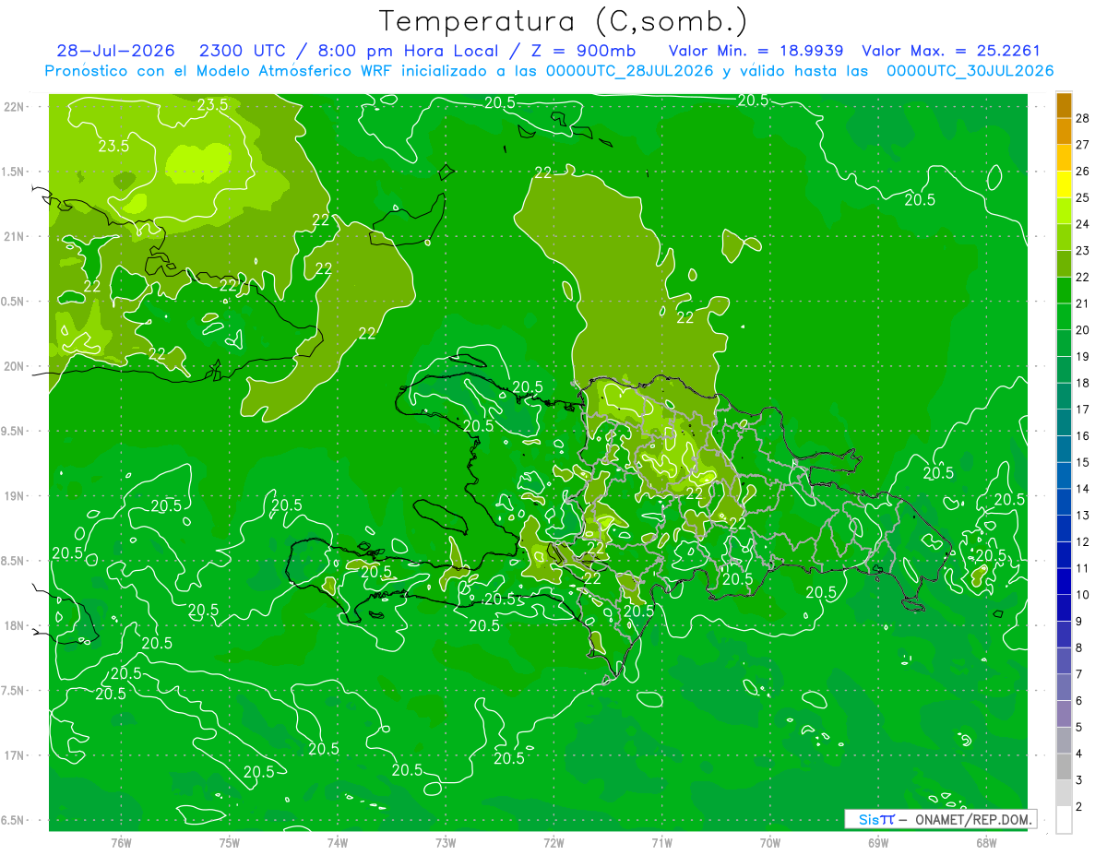Click the legend scale number 24

click(x=1082, y=224)
